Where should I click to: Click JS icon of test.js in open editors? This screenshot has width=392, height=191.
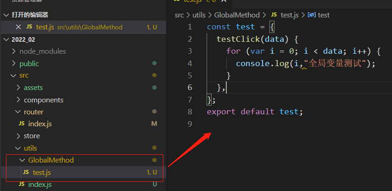point(29,27)
